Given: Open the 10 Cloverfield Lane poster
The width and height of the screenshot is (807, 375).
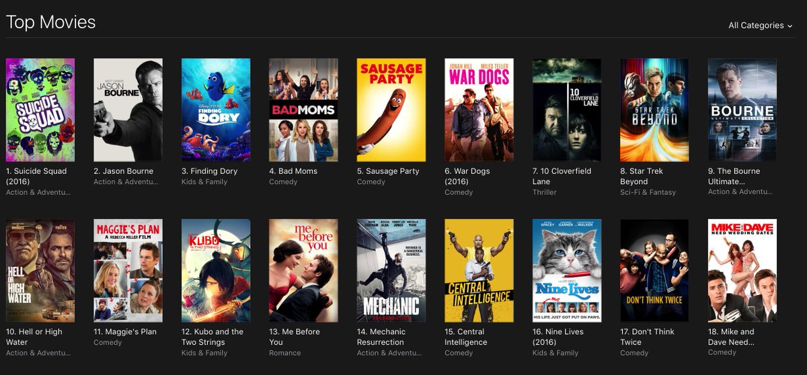Looking at the screenshot, I should 567,110.
